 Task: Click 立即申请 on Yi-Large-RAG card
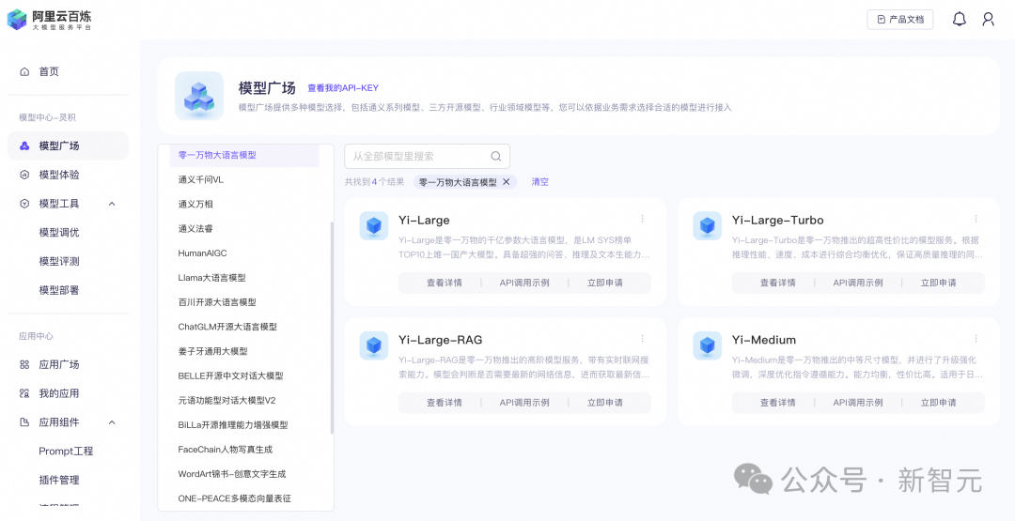(604, 403)
